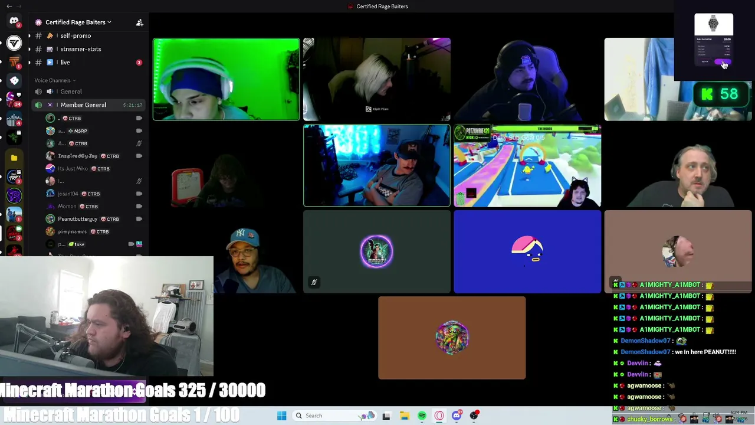Click camera icon beside Peanutbutterguy
Screen dimensions: 755x425
139,219
